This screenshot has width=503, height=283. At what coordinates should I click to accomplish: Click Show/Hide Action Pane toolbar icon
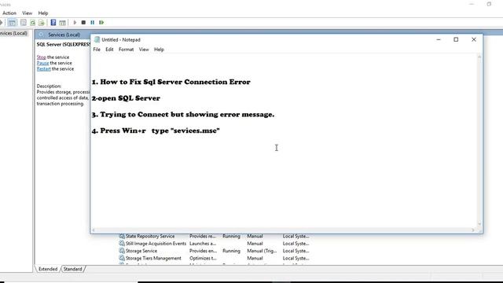[x=63, y=23]
